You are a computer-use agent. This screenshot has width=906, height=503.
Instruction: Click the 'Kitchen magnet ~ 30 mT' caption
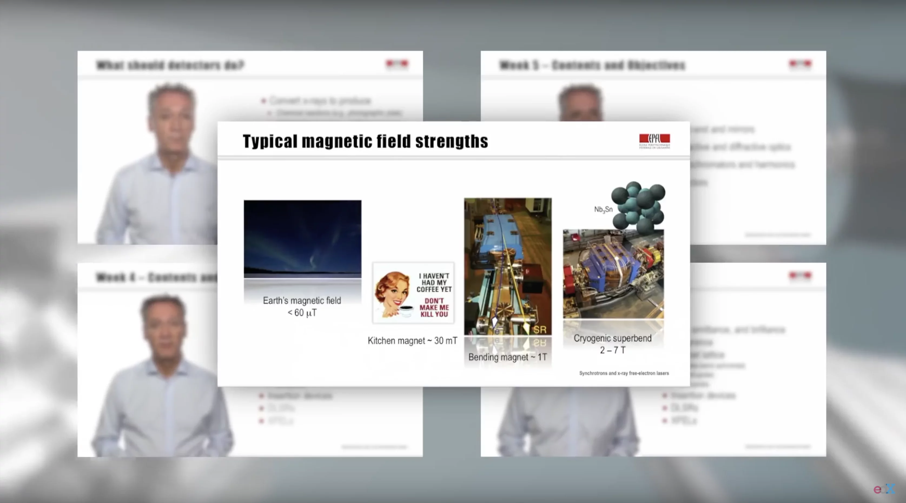coord(412,341)
